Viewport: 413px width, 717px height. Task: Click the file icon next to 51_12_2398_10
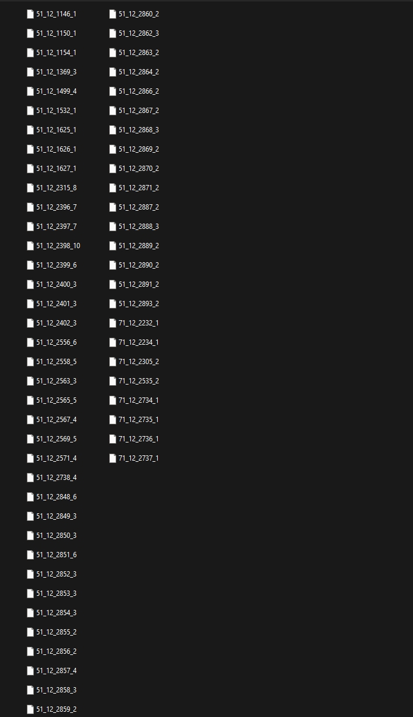[30, 246]
